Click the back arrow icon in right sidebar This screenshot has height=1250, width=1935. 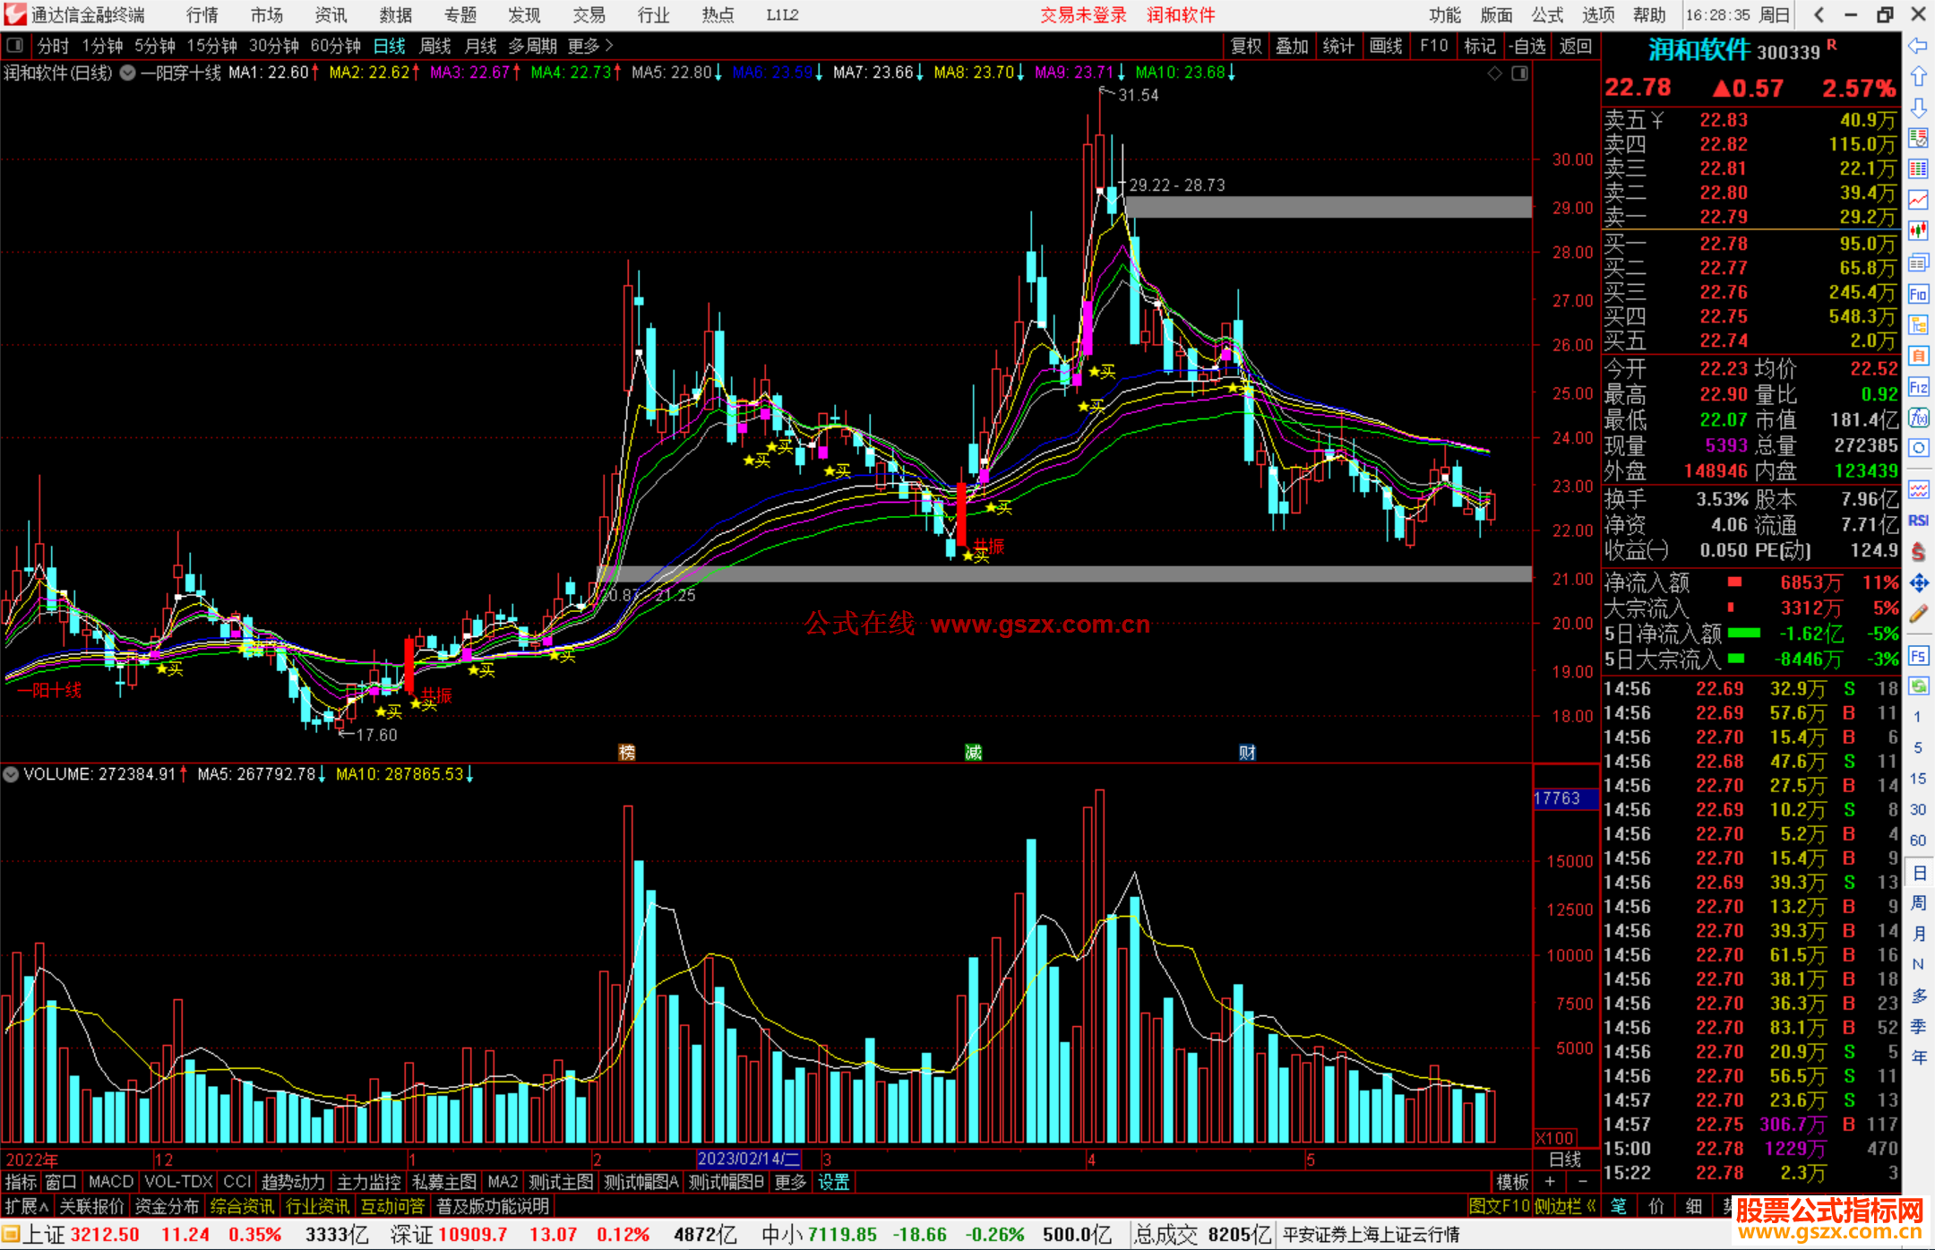tap(1917, 46)
